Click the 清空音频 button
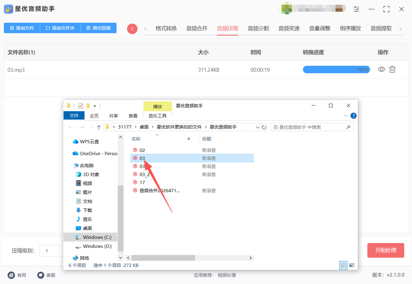The height and width of the screenshot is (284, 412). (x=99, y=28)
